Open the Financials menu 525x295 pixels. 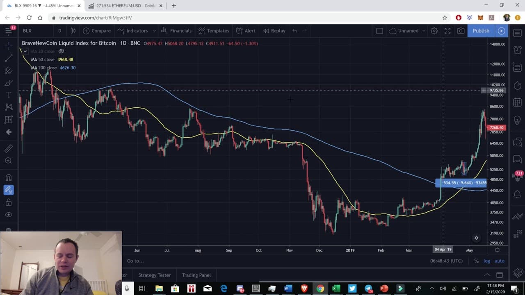(x=176, y=31)
